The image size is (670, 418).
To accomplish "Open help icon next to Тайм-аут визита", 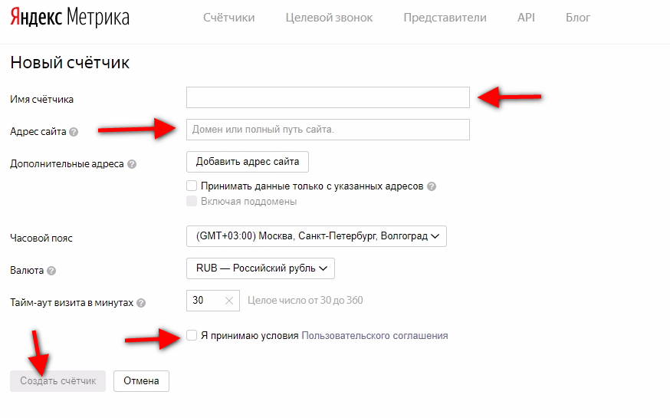I will point(141,303).
